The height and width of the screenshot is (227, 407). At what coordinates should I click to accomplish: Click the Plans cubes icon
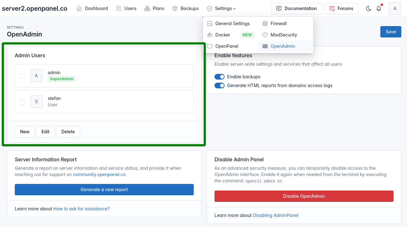[x=147, y=8]
